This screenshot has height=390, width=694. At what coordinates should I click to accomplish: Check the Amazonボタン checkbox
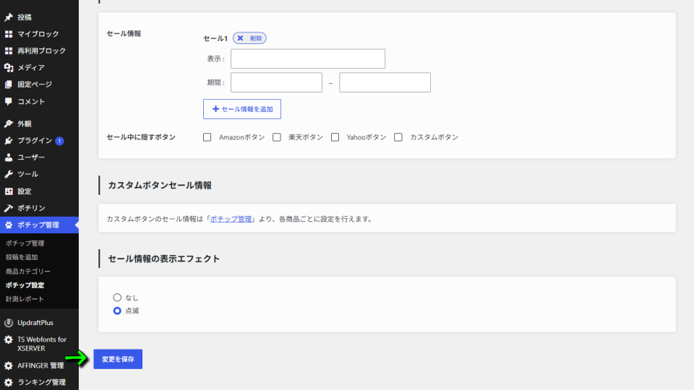(207, 137)
